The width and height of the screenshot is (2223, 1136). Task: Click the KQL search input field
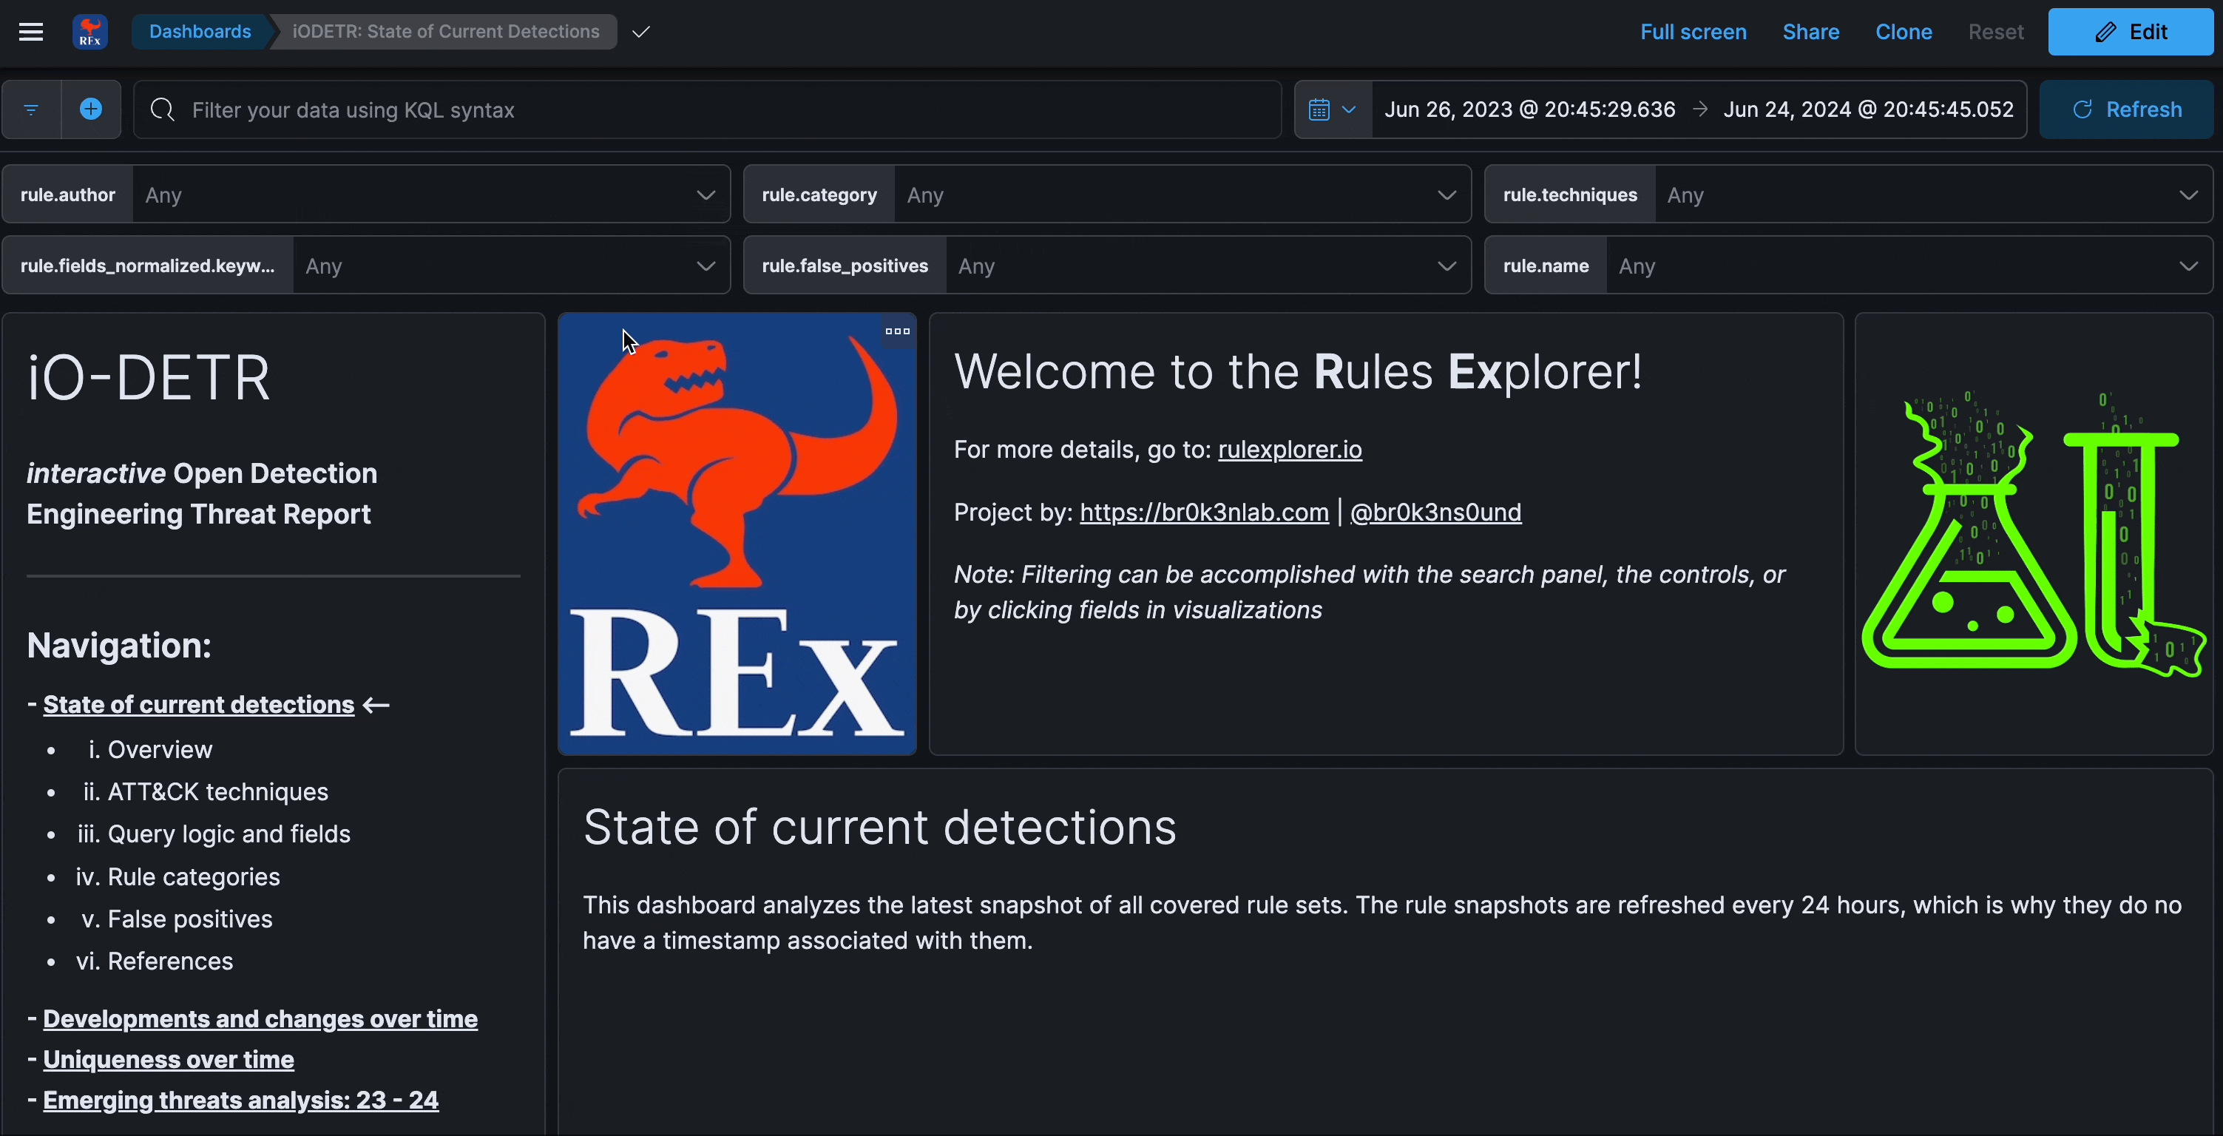tap(708, 109)
